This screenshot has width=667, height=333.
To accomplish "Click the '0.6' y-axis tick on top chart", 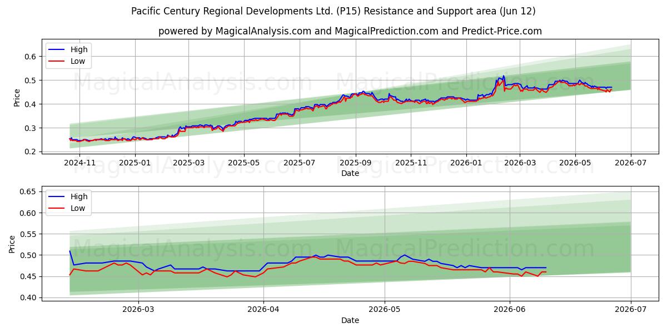I will (x=30, y=57).
